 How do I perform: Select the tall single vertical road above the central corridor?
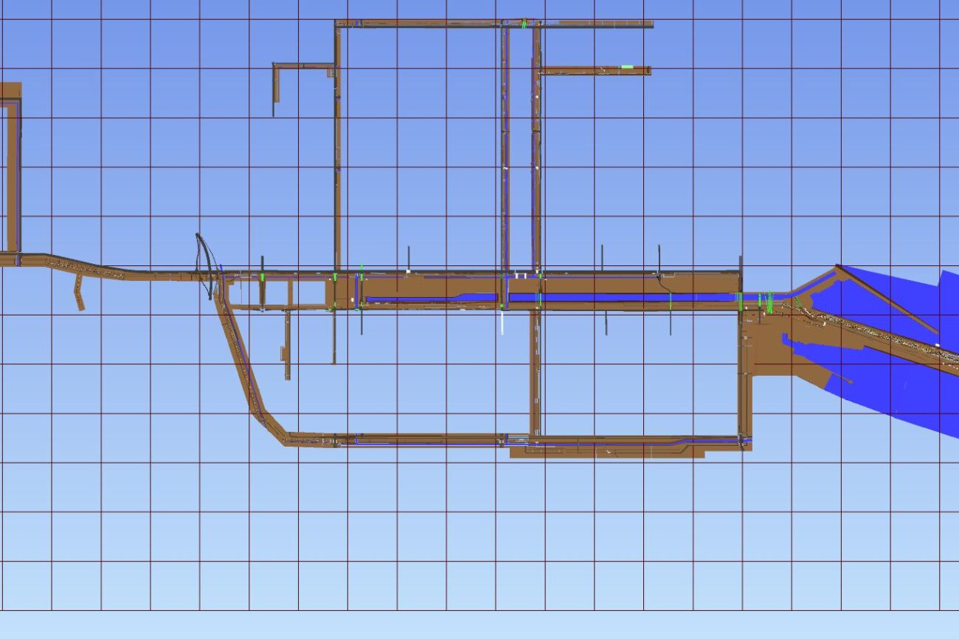[338, 147]
